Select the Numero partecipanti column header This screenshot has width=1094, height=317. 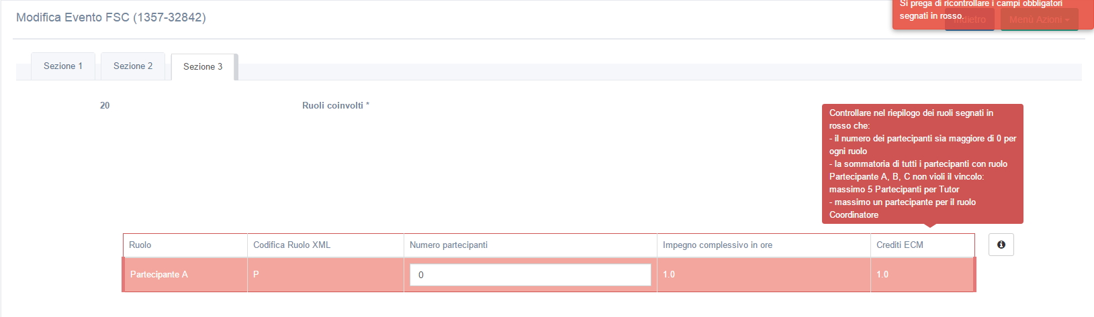click(449, 245)
